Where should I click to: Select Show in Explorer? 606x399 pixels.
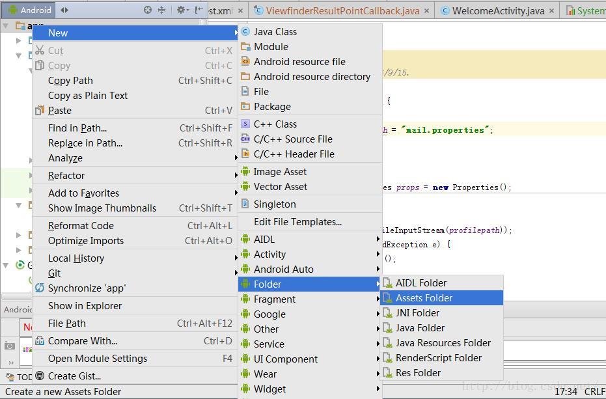click(135, 306)
